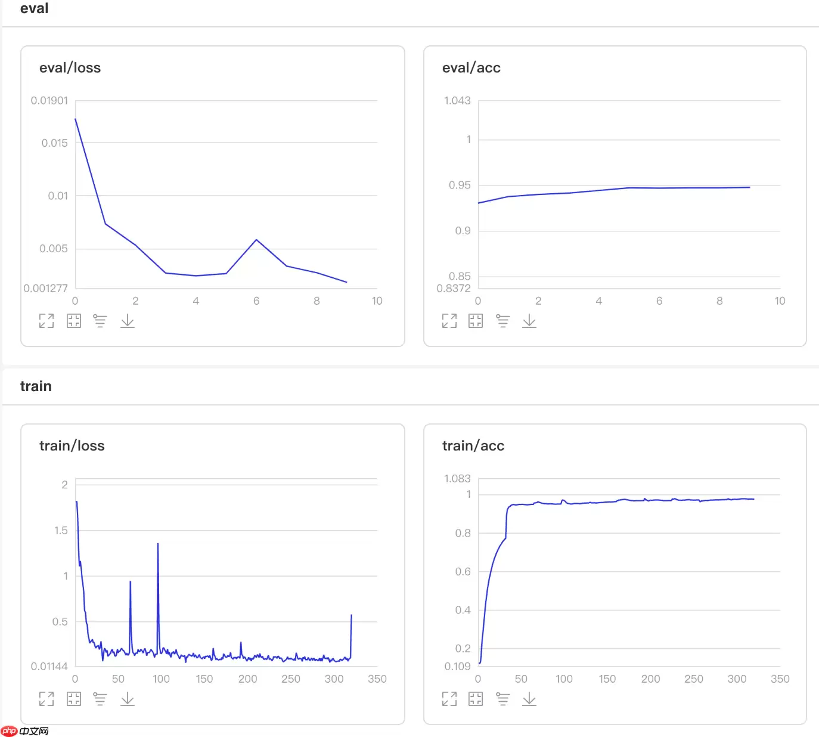819x737 pixels.
Task: Download the eval/loss chart
Action: (128, 321)
